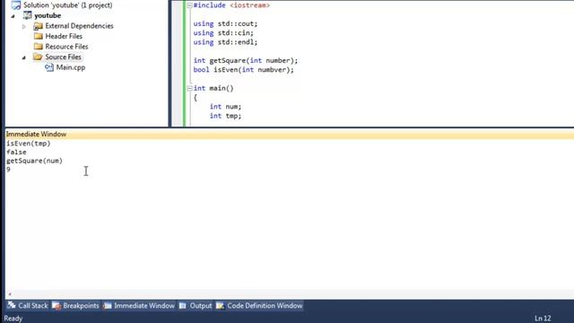This screenshot has height=323, width=574.
Task: Click the Output tab icon
Action: point(183,306)
